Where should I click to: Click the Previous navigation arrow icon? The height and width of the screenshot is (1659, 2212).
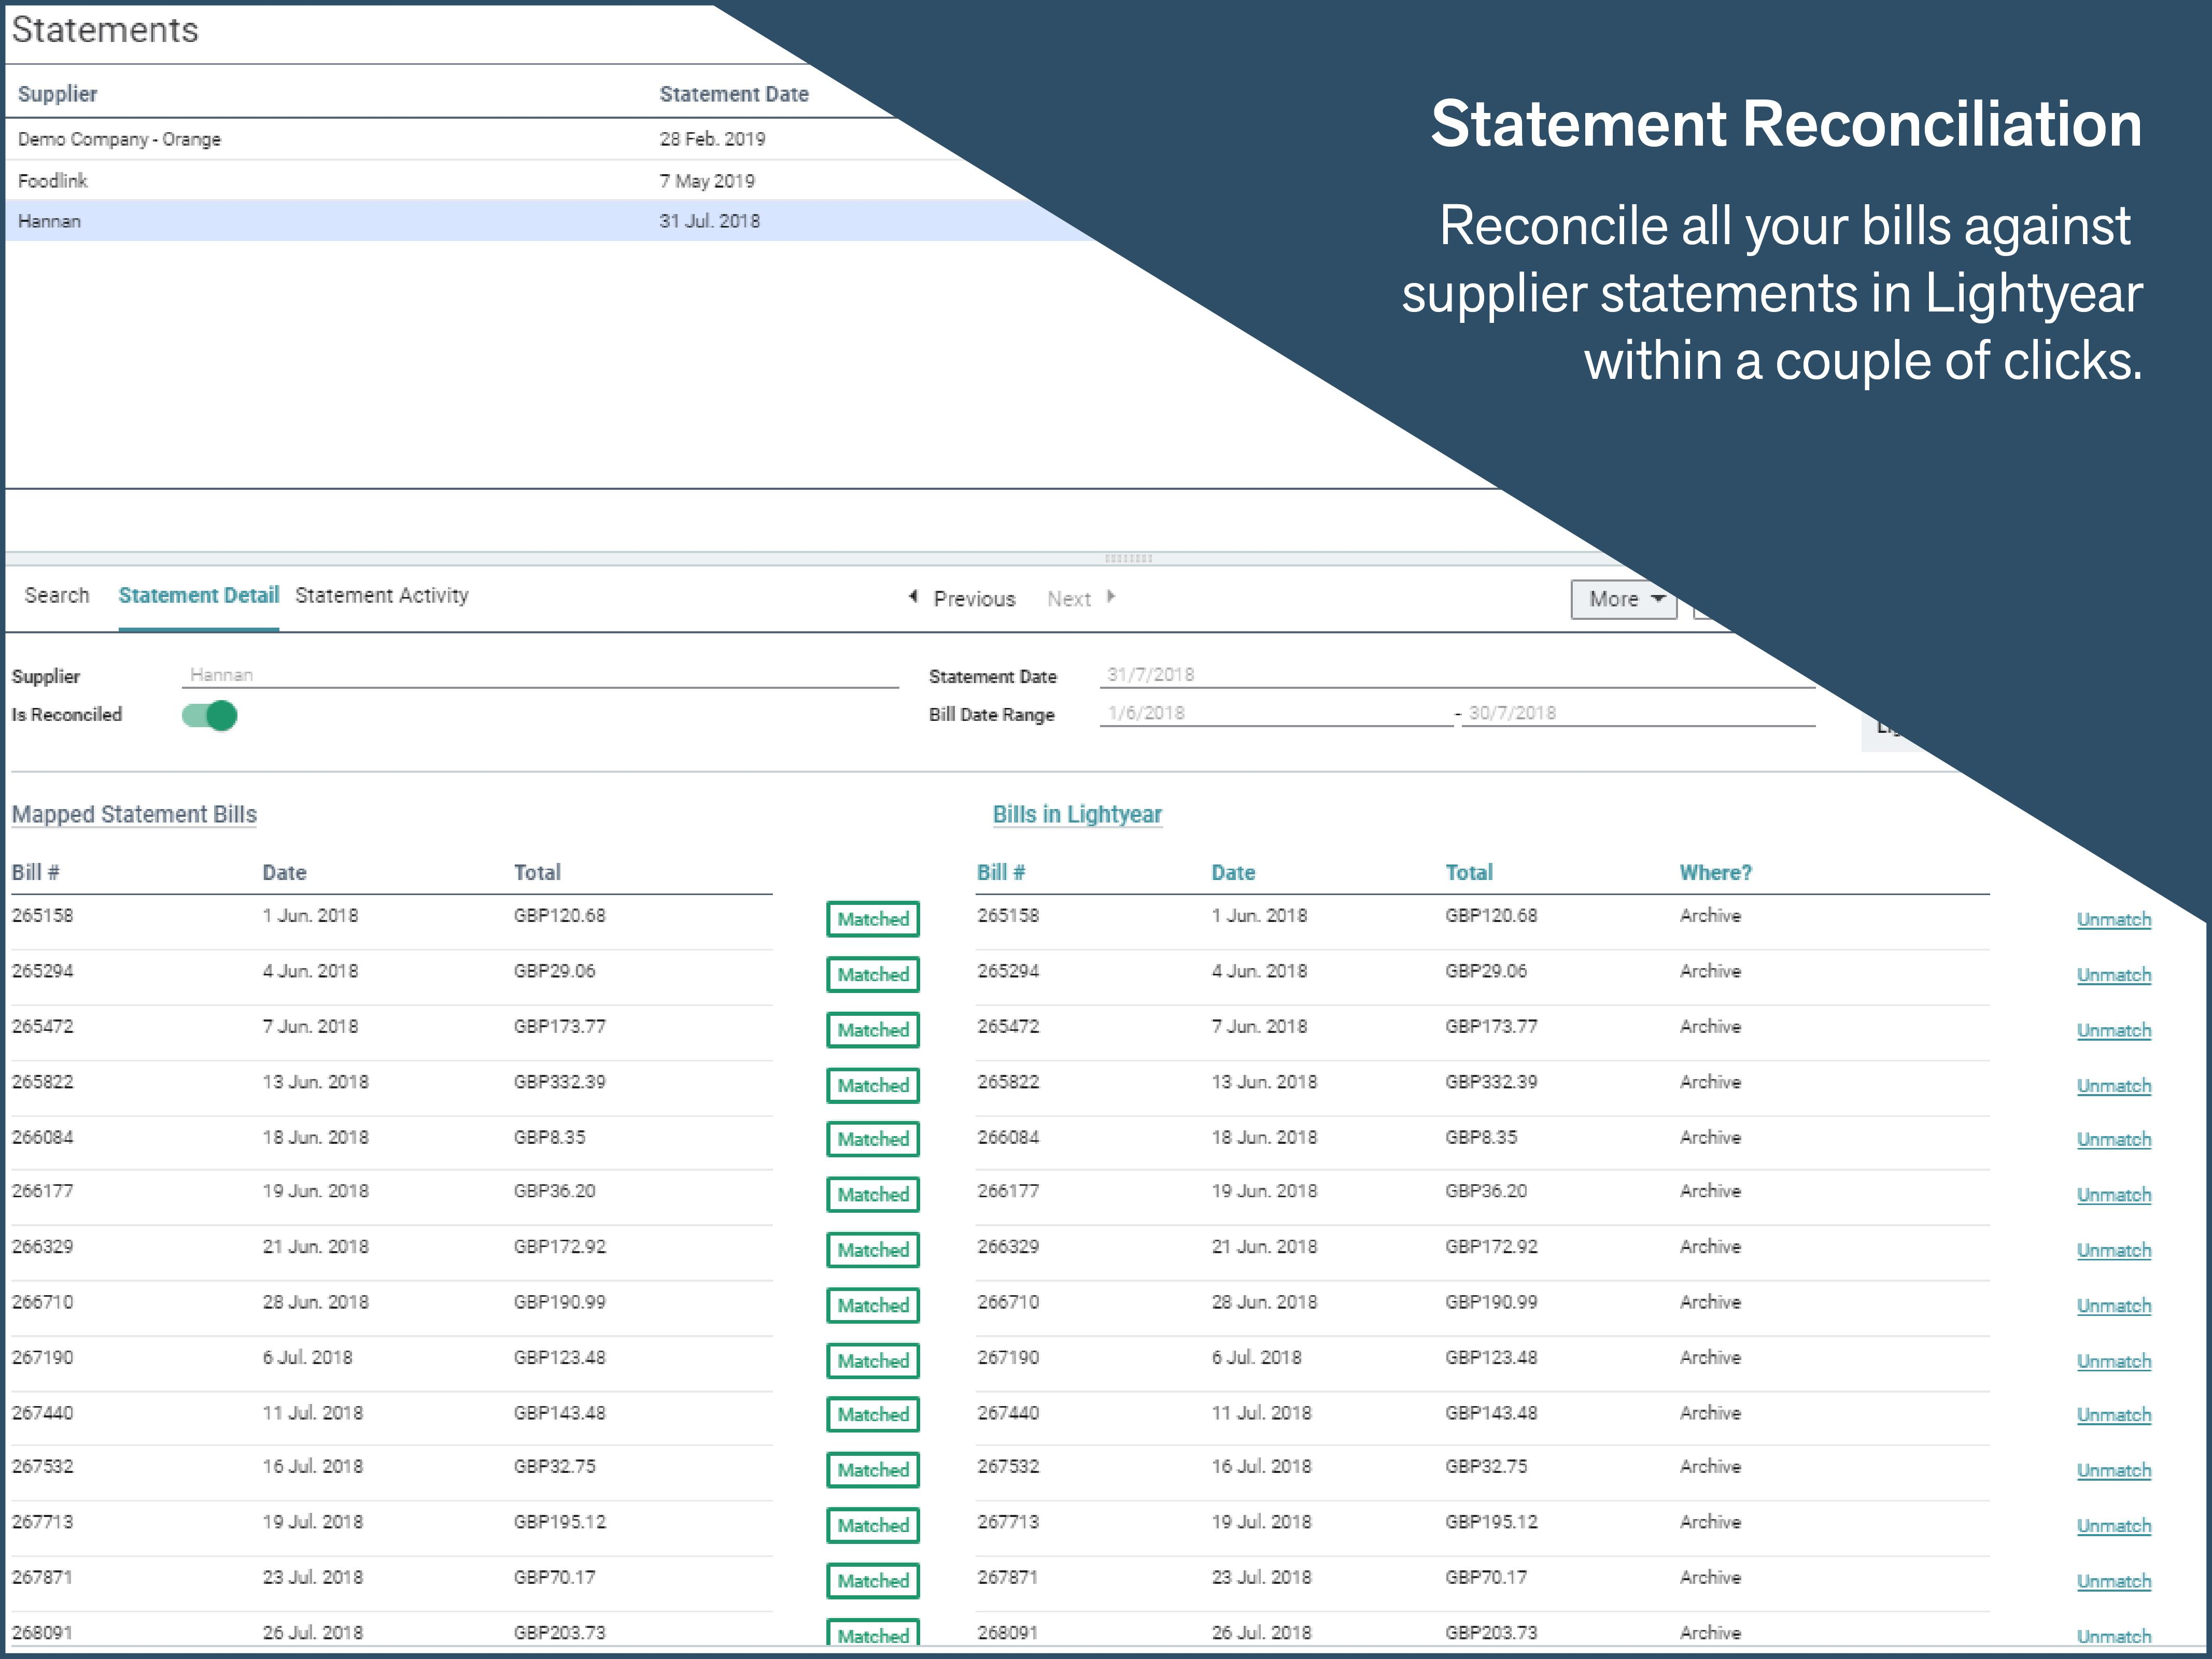coord(913,597)
